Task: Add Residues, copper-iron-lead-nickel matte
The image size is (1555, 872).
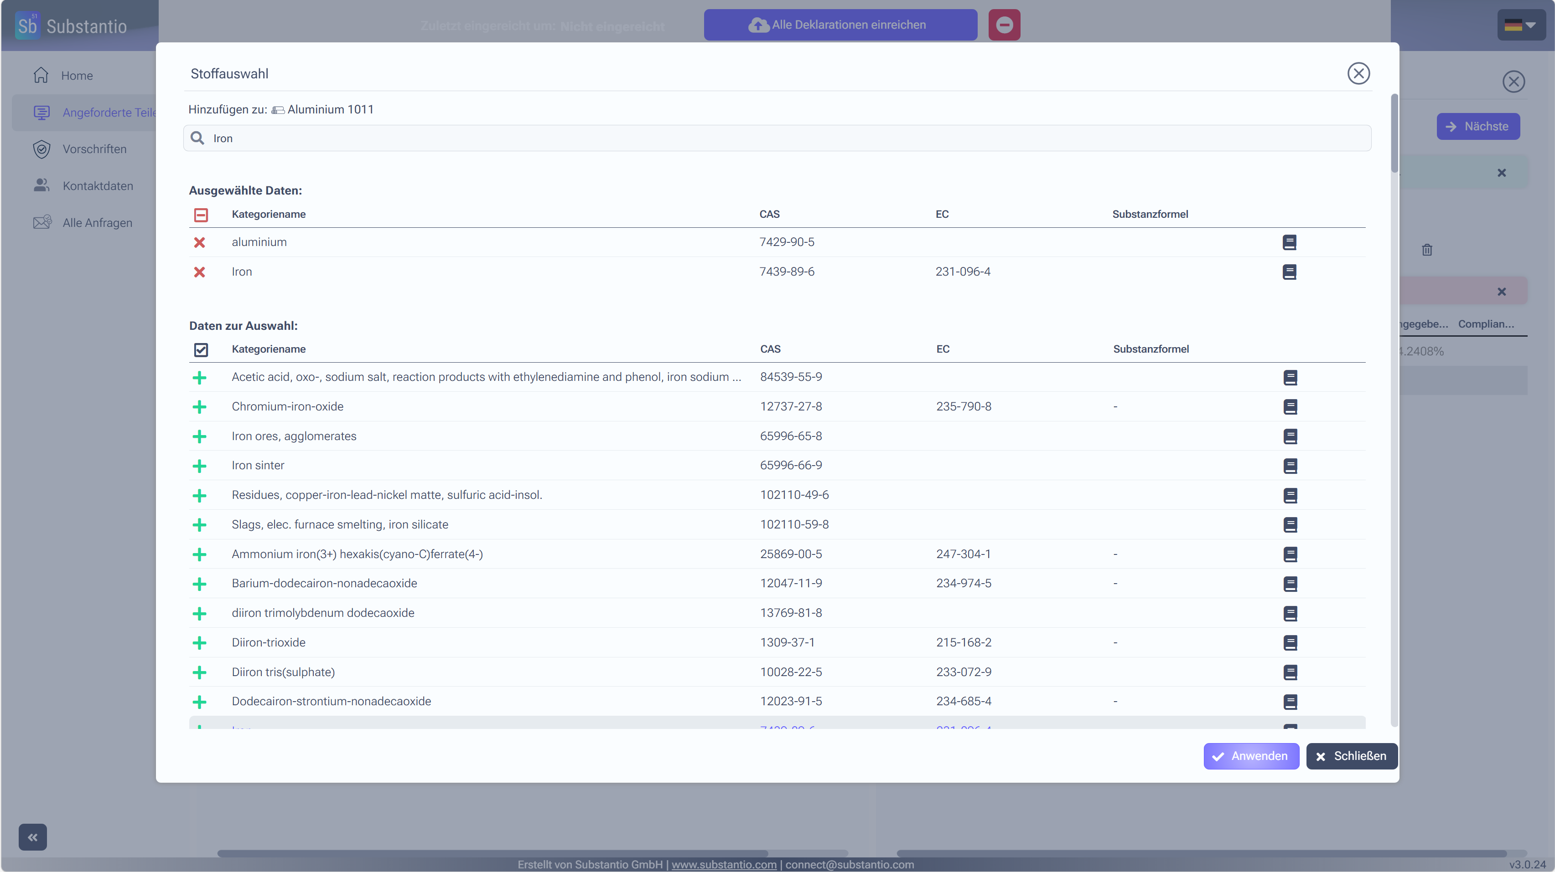Action: pyautogui.click(x=199, y=496)
